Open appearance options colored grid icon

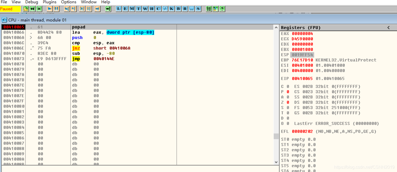click(215, 9)
